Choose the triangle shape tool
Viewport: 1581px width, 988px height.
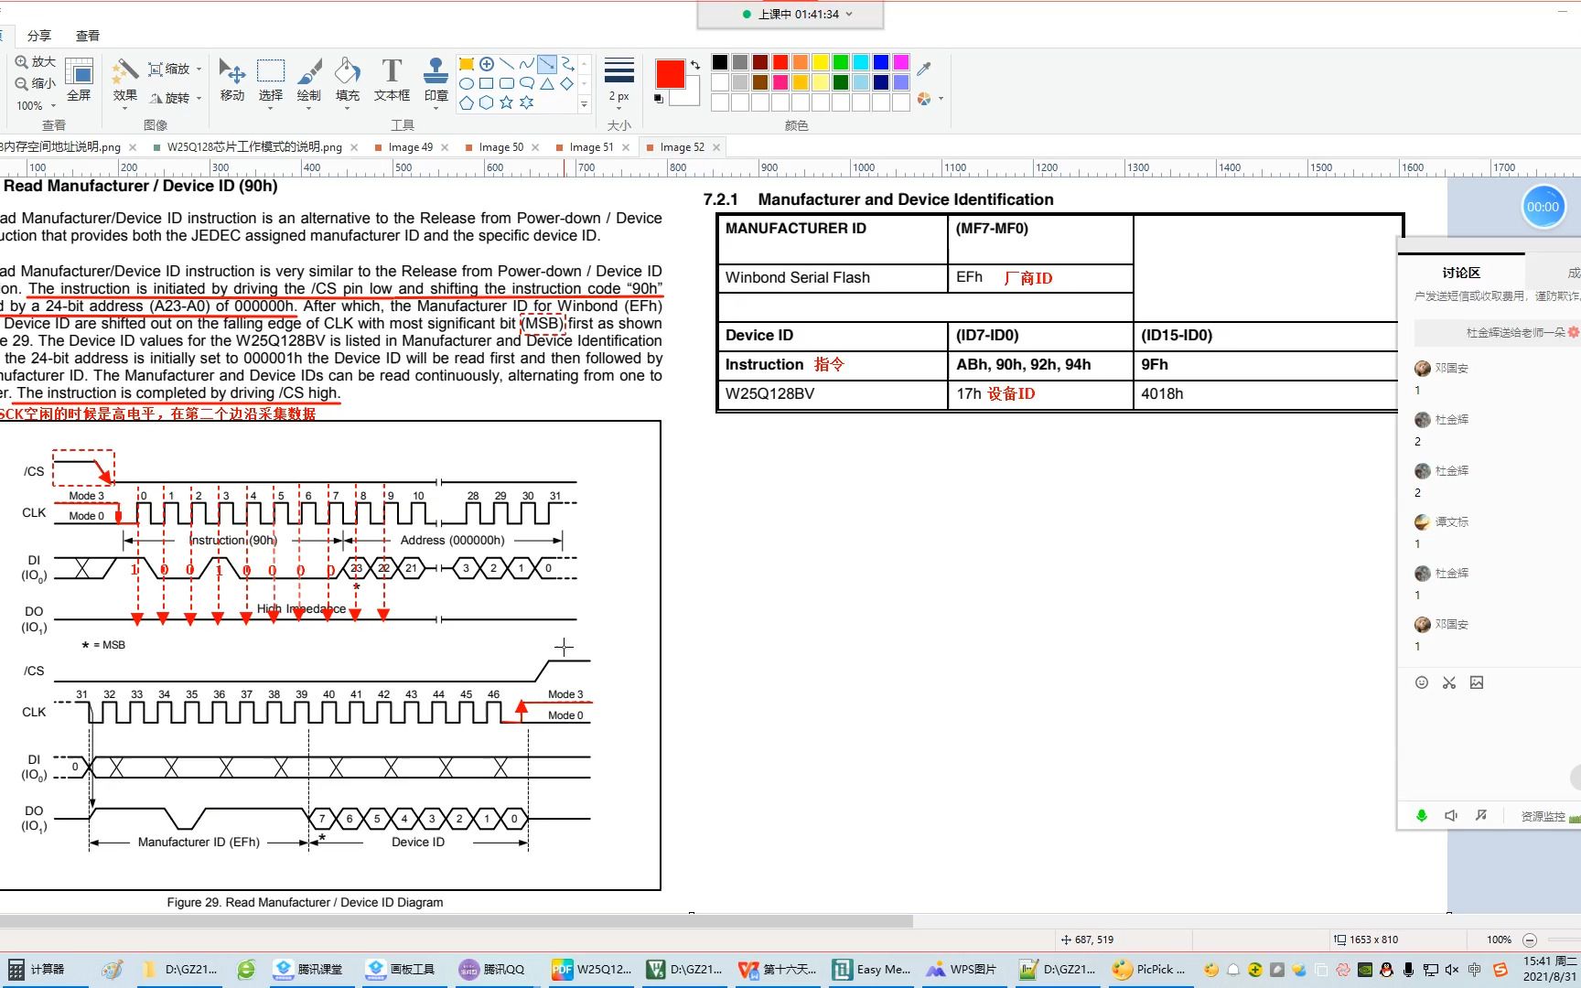click(x=547, y=83)
